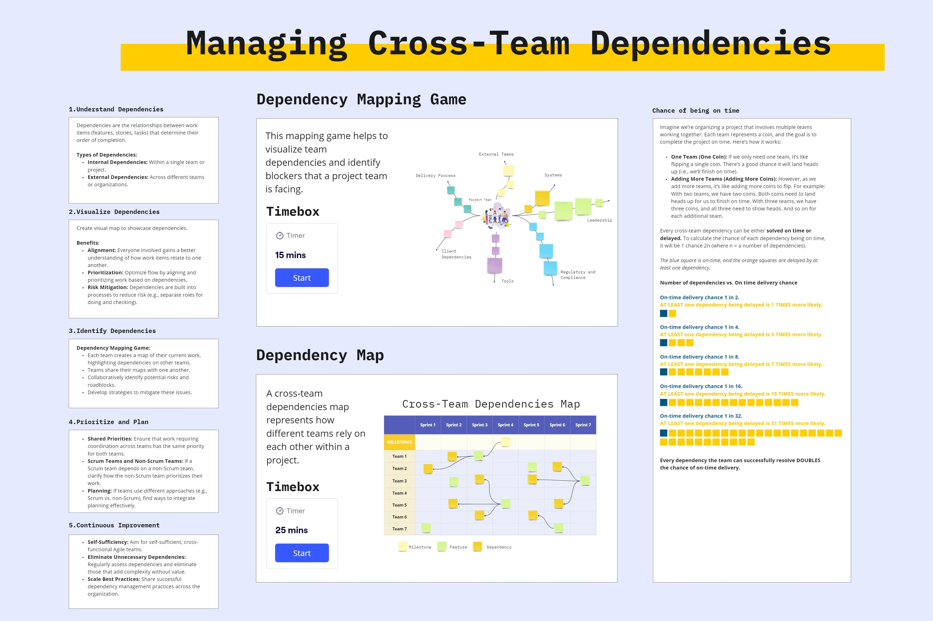933x621 pixels.
Task: Select Team 2's yellow sticky in Sprint 1
Action: pos(428,469)
